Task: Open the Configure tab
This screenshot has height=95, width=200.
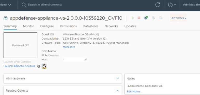Action: (x=47, y=26)
